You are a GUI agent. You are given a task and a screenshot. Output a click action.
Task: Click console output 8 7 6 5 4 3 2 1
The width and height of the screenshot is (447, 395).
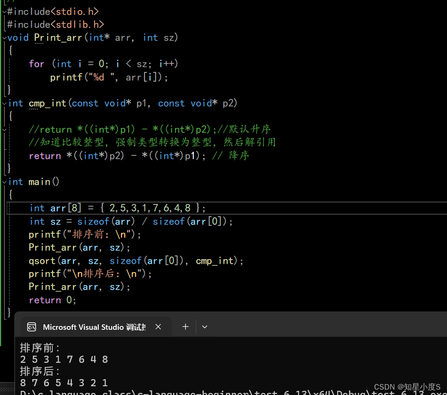pos(64,383)
